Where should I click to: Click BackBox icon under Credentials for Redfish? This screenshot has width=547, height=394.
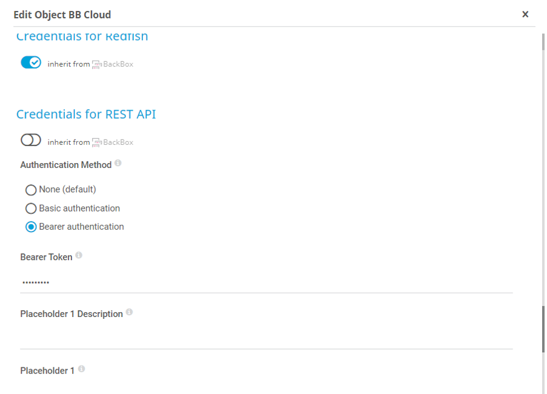96,64
